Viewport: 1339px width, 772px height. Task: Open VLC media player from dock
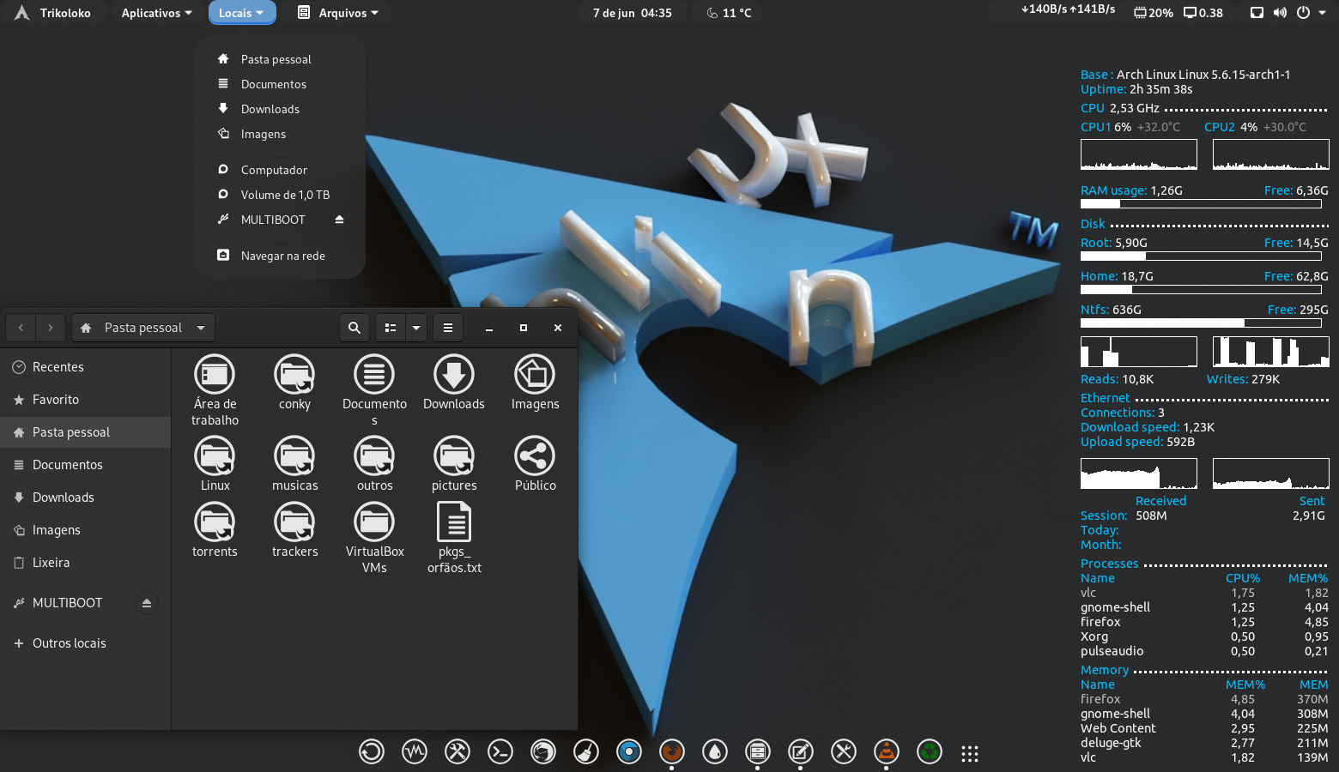point(886,752)
